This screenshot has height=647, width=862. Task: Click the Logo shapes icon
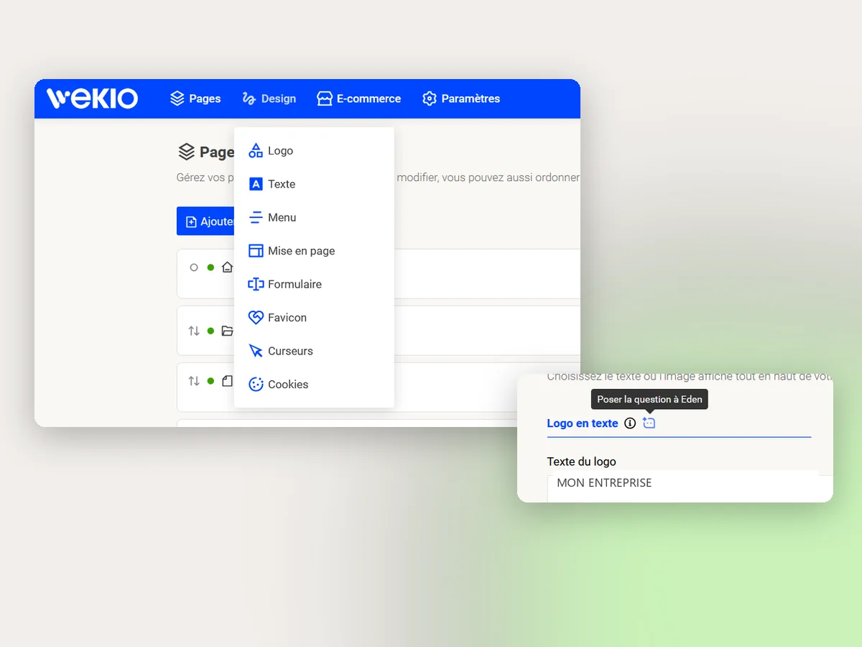click(256, 151)
